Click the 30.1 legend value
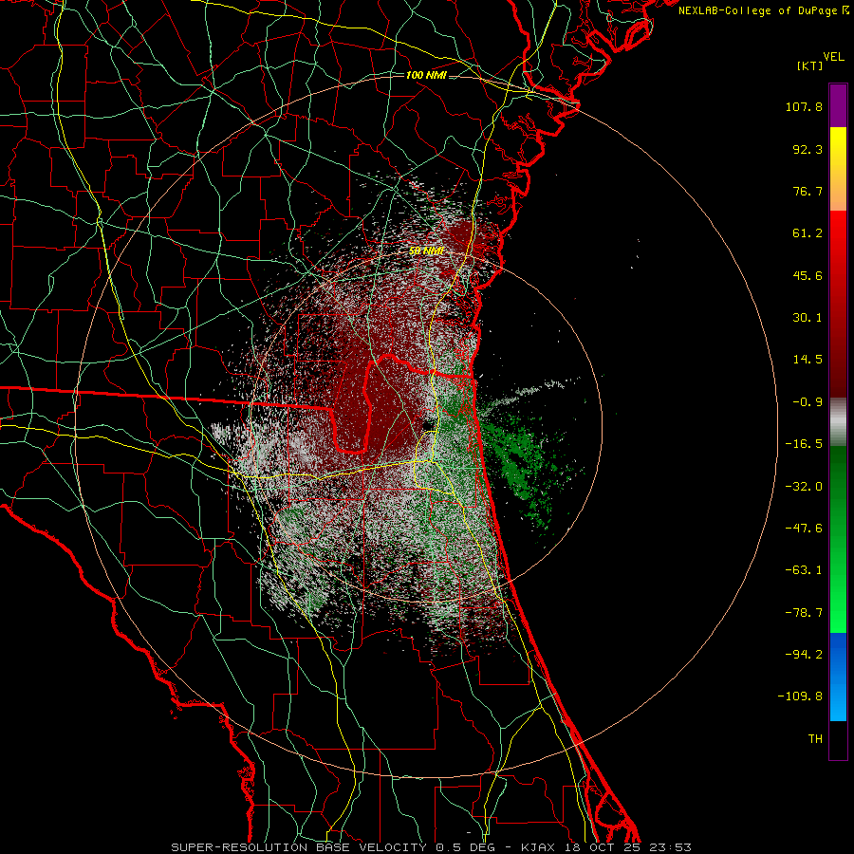 (x=808, y=318)
